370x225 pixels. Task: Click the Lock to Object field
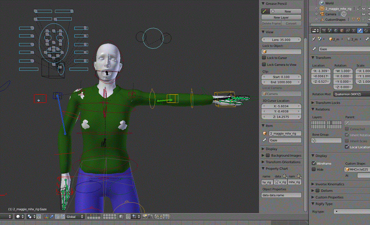[281, 52]
